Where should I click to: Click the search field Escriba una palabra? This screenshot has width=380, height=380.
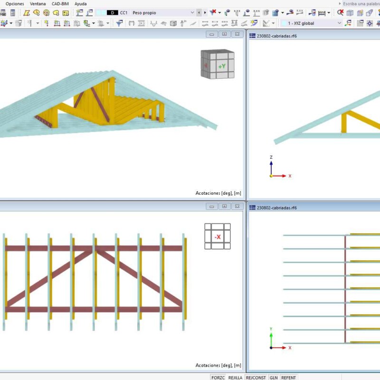click(361, 4)
